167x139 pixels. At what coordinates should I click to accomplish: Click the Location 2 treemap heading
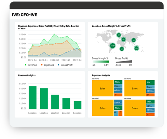[128, 79]
